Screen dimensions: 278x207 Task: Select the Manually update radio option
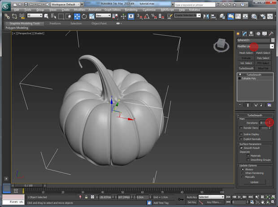243,177
